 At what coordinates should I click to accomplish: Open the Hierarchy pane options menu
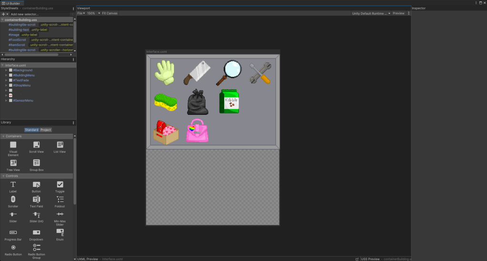tap(73, 59)
